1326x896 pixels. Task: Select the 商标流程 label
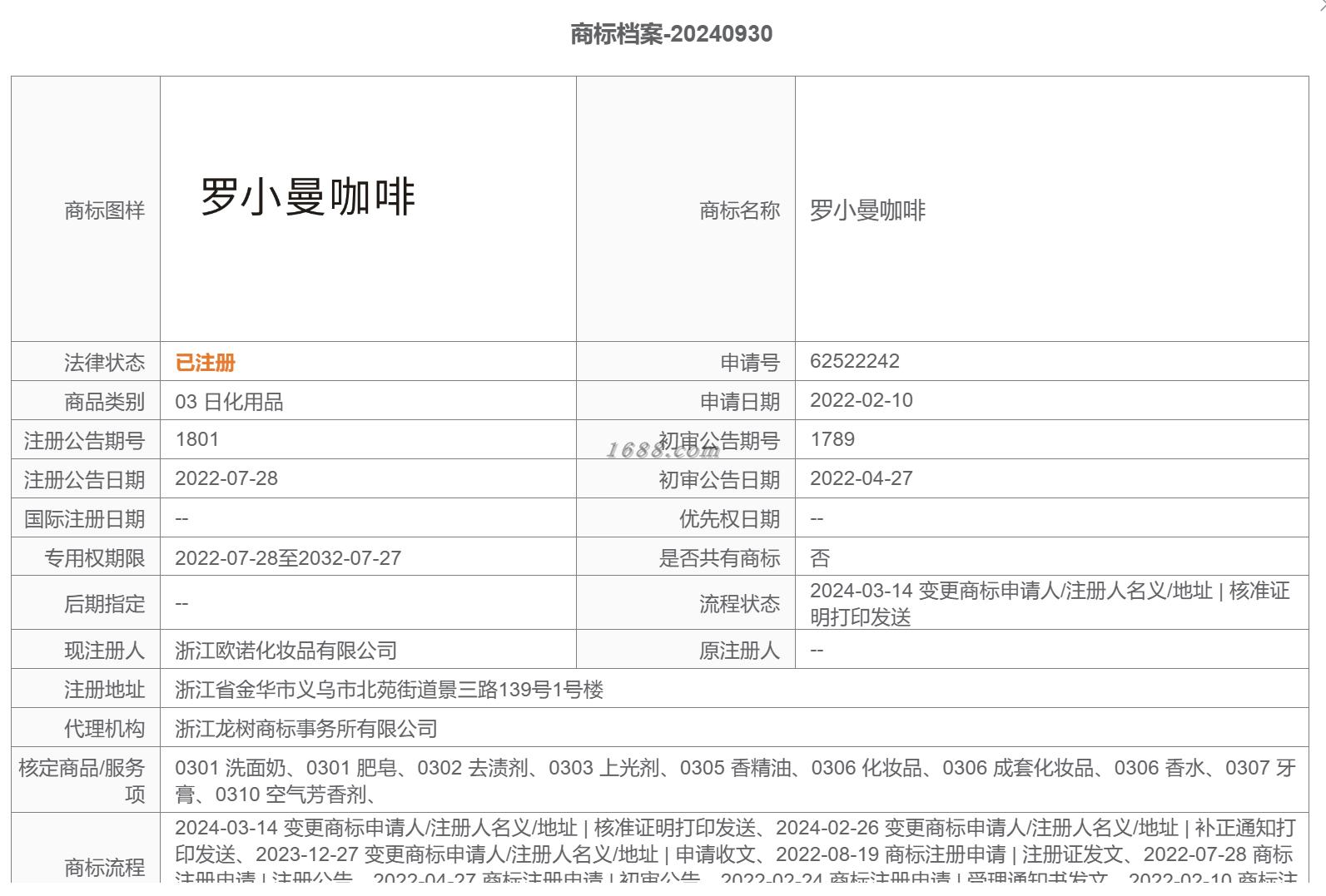(104, 868)
